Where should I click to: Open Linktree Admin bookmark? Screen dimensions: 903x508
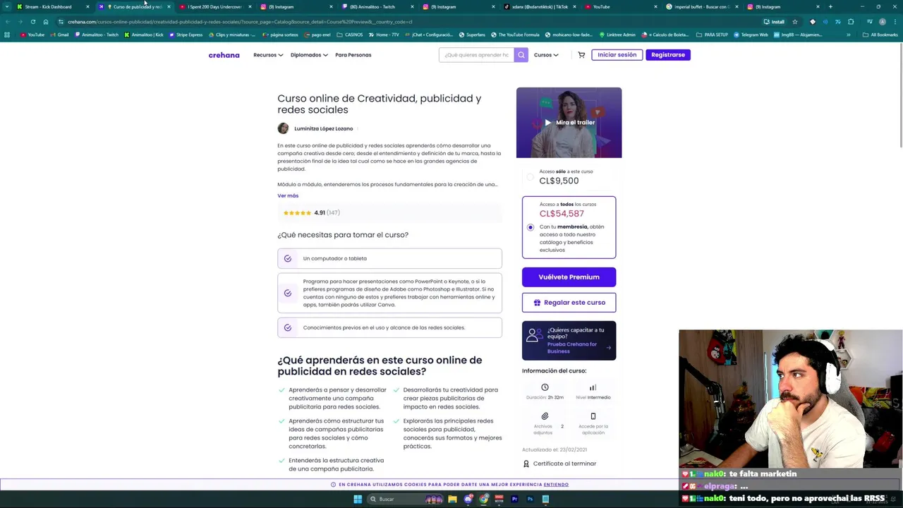coord(618,35)
